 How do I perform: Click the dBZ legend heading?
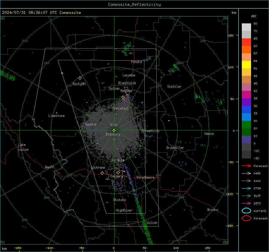(253, 16)
